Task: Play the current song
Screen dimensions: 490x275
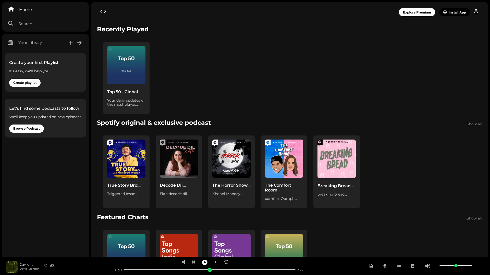Action: 205,262
